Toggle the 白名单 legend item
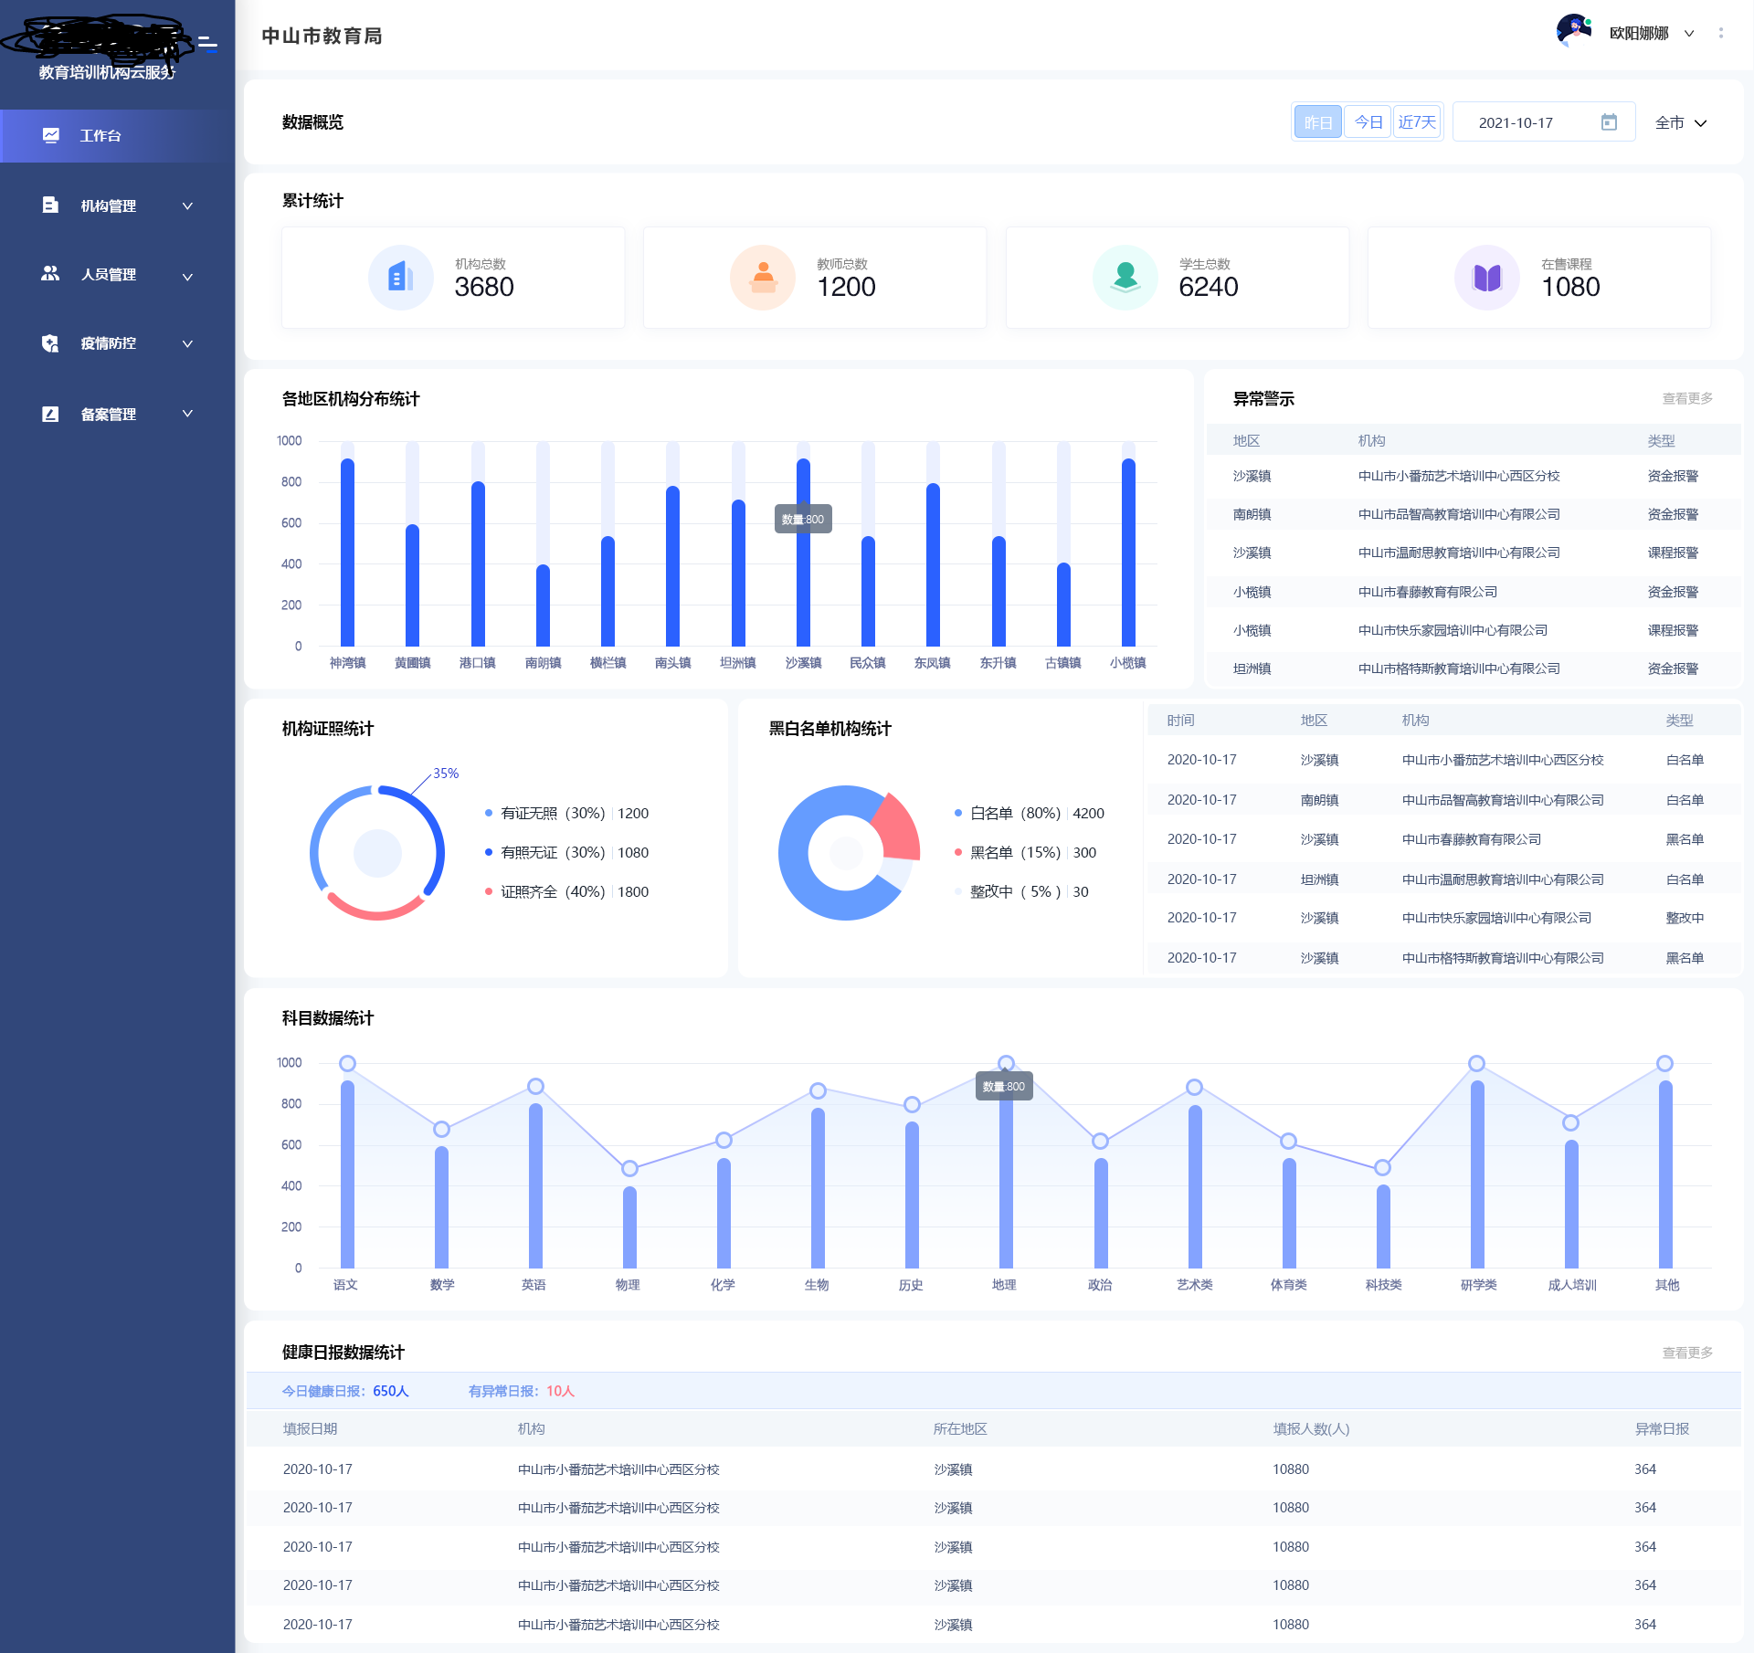1754x1653 pixels. pos(1029,813)
